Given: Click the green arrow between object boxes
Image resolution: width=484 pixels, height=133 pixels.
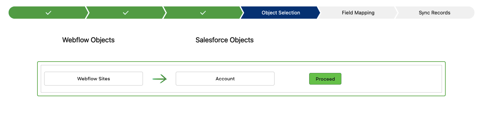Looking at the screenshot, I should coord(159,79).
